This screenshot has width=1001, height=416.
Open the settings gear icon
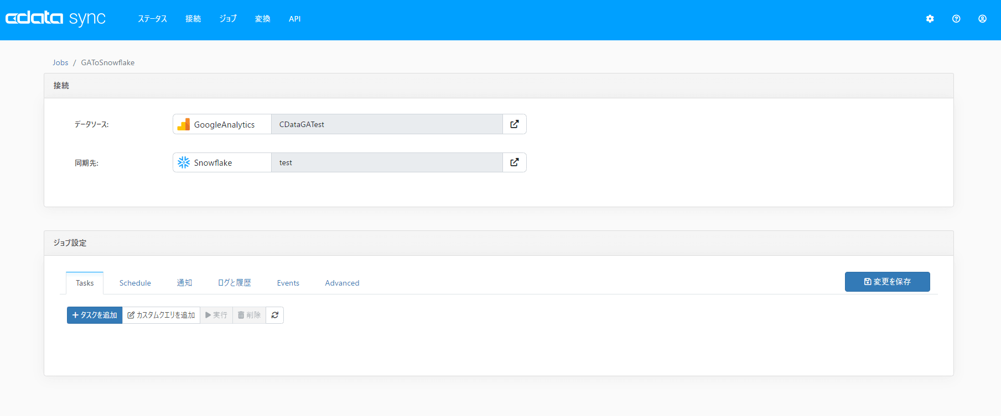click(x=930, y=19)
